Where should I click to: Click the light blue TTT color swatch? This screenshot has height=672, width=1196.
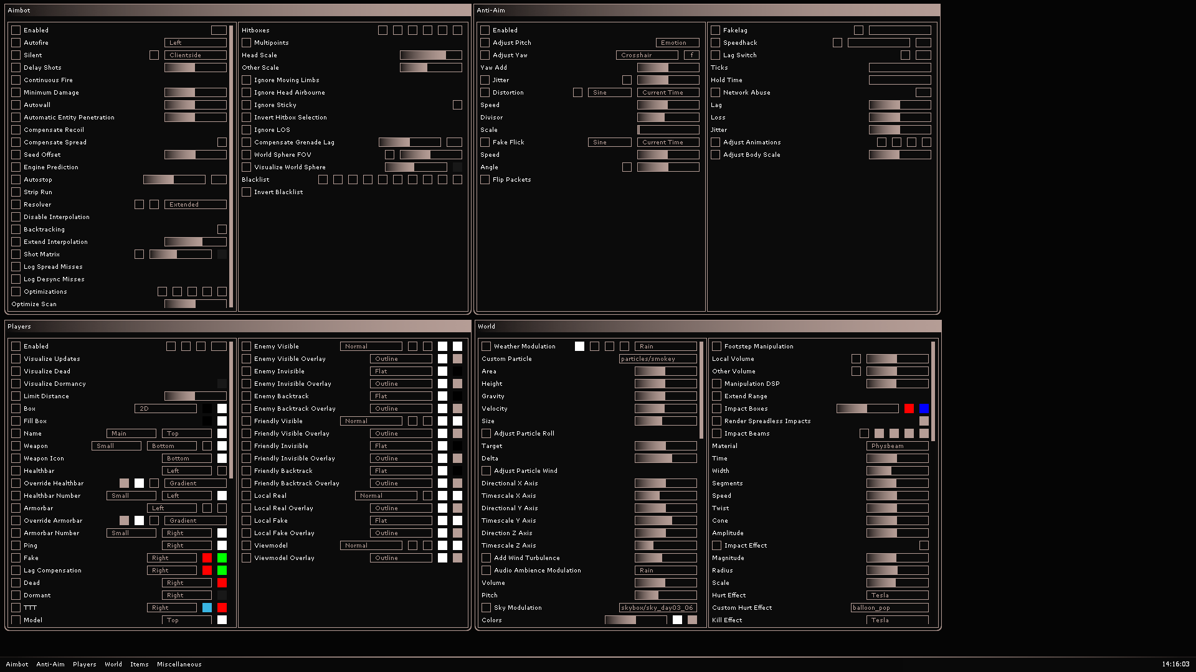click(207, 608)
